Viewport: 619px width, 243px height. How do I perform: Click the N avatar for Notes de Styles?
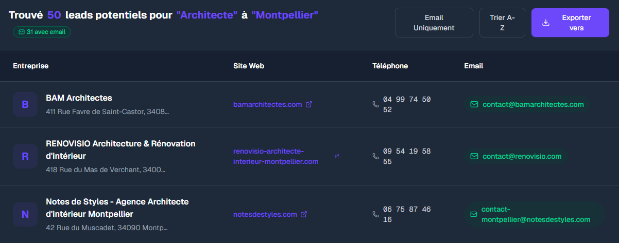pos(25,214)
